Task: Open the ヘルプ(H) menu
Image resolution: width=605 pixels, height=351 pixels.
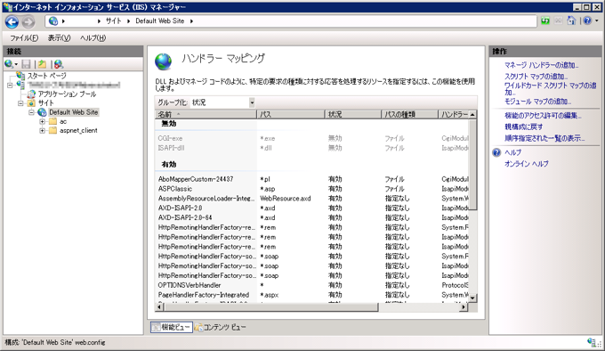Action: [x=93, y=37]
